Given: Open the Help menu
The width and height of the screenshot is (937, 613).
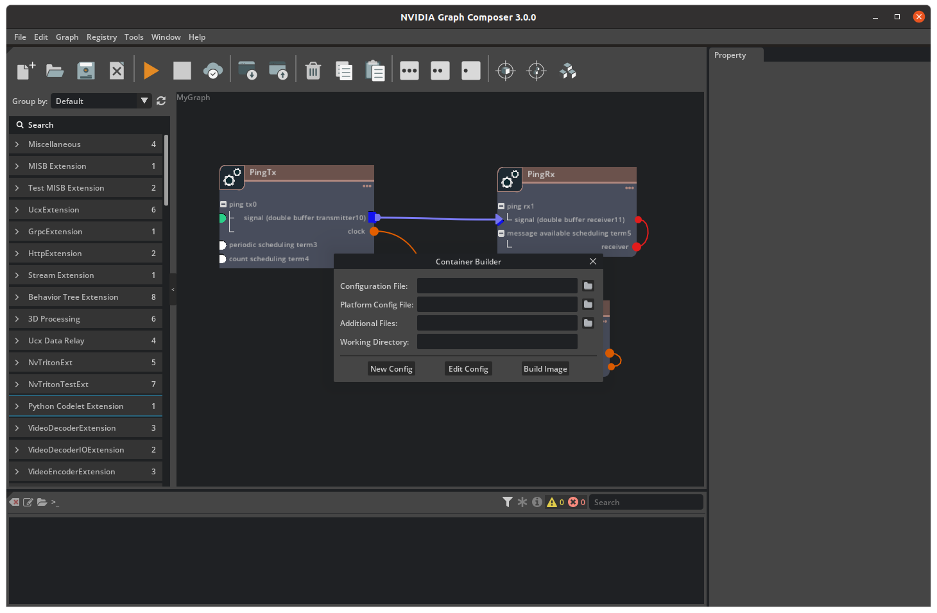Looking at the screenshot, I should (197, 37).
